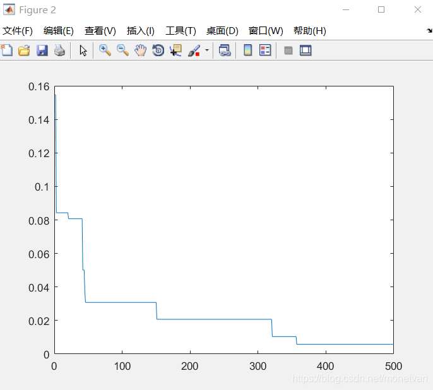Click the x-axis label 100
The height and width of the screenshot is (390, 433).
click(x=122, y=366)
